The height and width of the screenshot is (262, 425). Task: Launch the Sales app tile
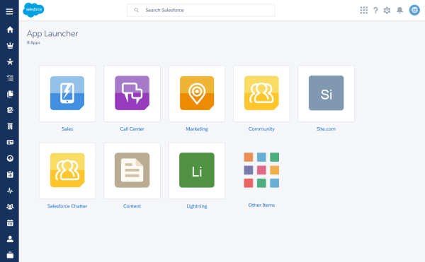67,93
